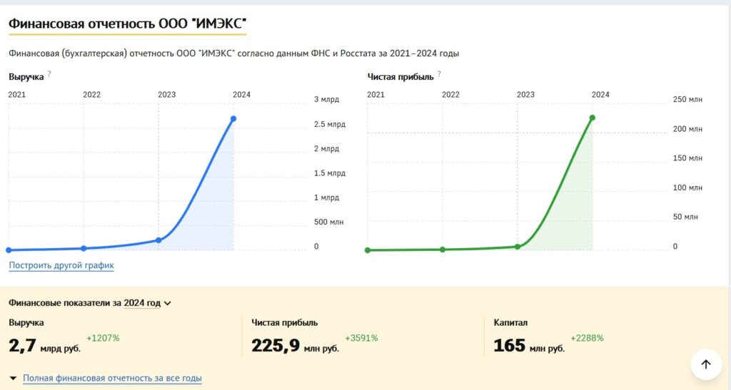Select the 2024 data point on revenue chart
731x390 pixels.
click(x=233, y=118)
